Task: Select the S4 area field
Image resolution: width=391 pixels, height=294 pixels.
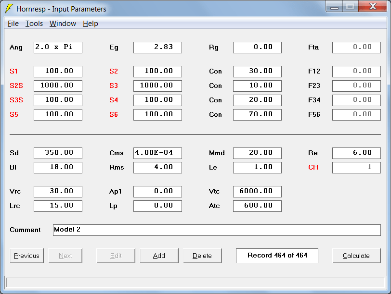Action: point(157,100)
